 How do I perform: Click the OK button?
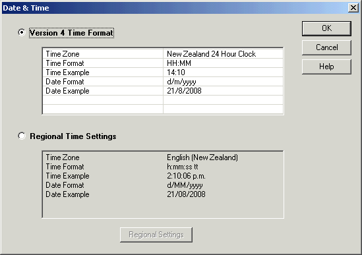326,28
